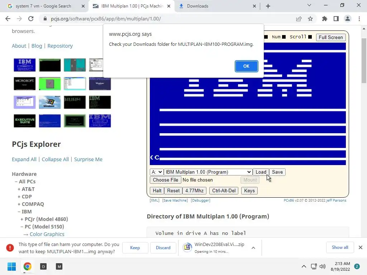
Task: Click the red download warning icon
Action: tap(10, 248)
